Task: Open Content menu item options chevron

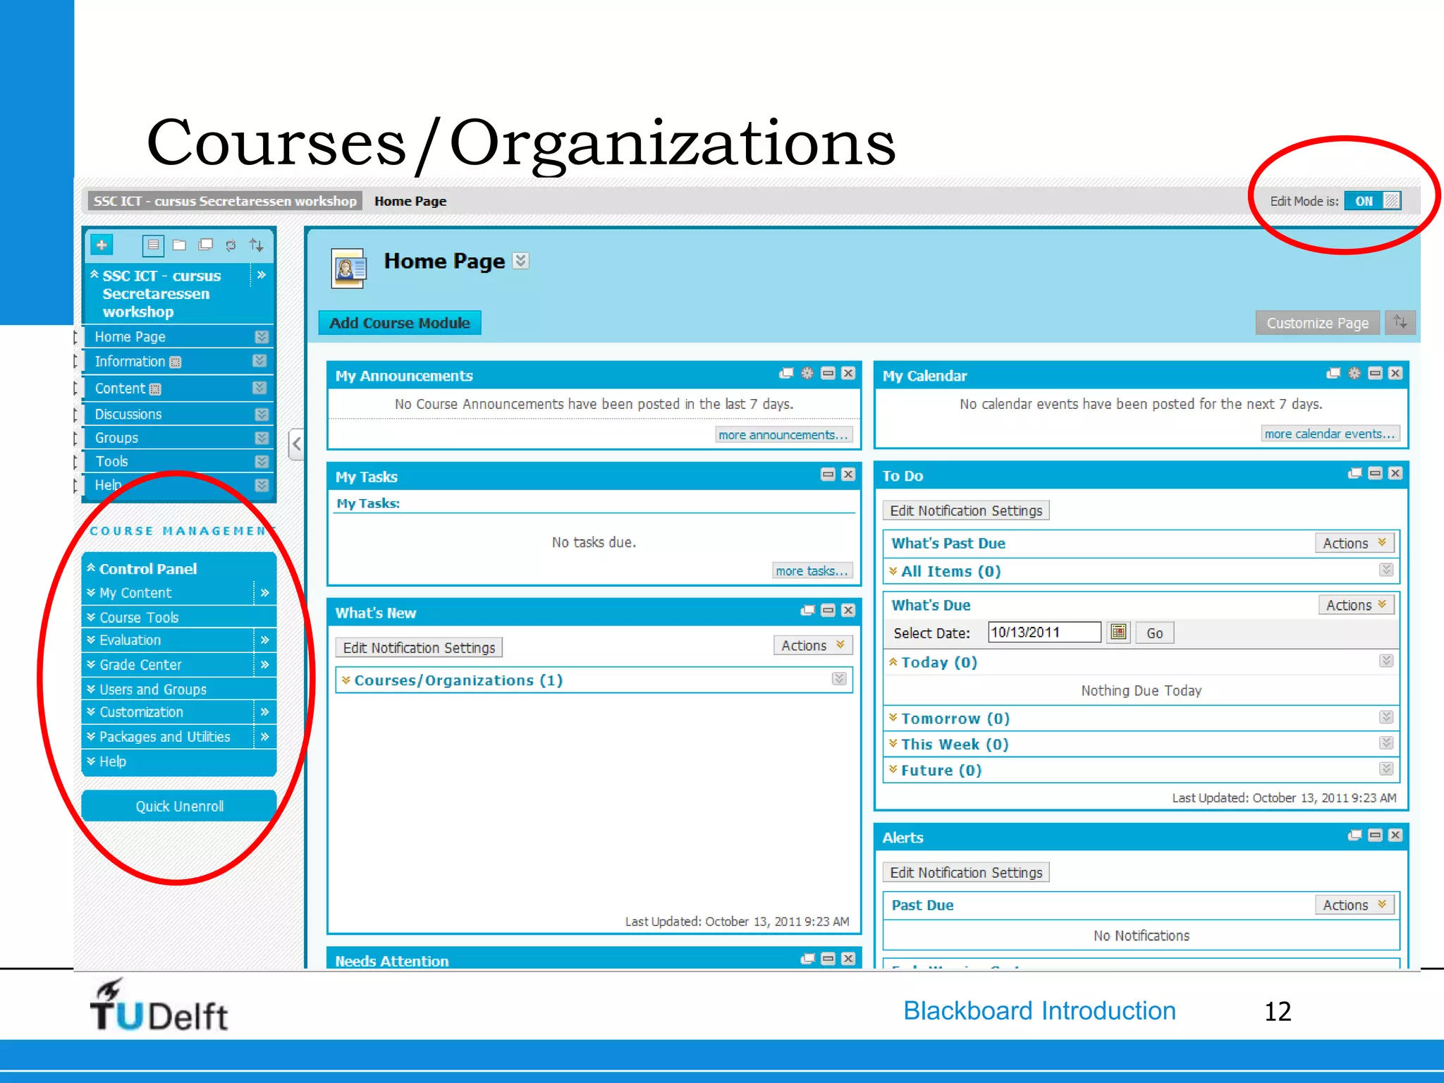Action: point(259,387)
